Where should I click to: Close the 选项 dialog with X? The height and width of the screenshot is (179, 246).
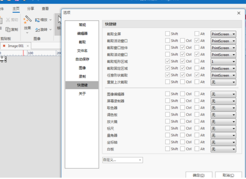point(239,13)
